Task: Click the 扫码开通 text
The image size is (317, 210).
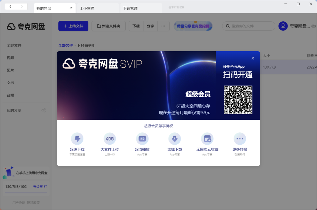Action: click(238, 75)
